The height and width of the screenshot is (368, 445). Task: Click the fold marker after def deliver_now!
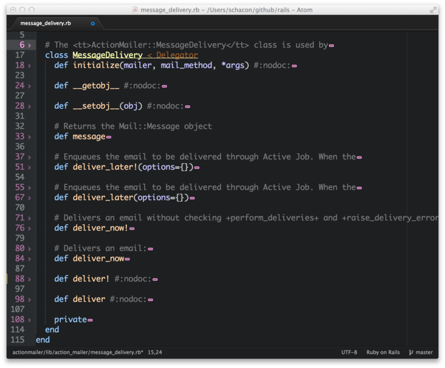132,229
